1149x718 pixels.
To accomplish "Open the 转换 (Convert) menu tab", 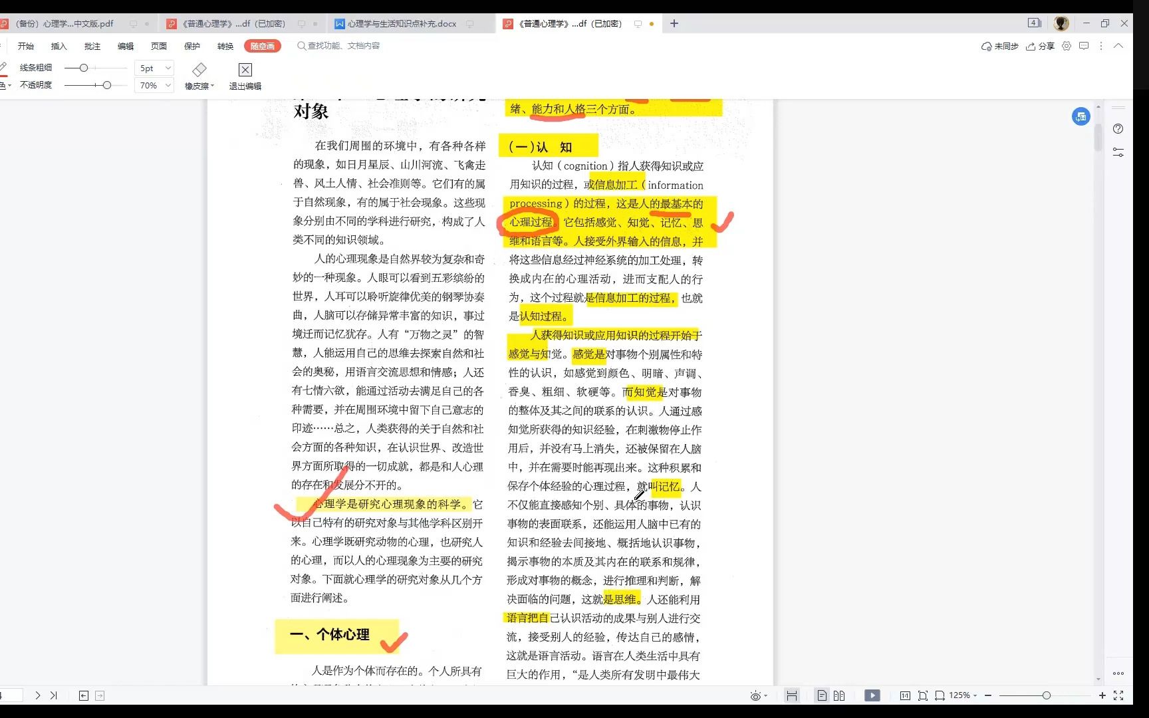I will click(x=225, y=46).
